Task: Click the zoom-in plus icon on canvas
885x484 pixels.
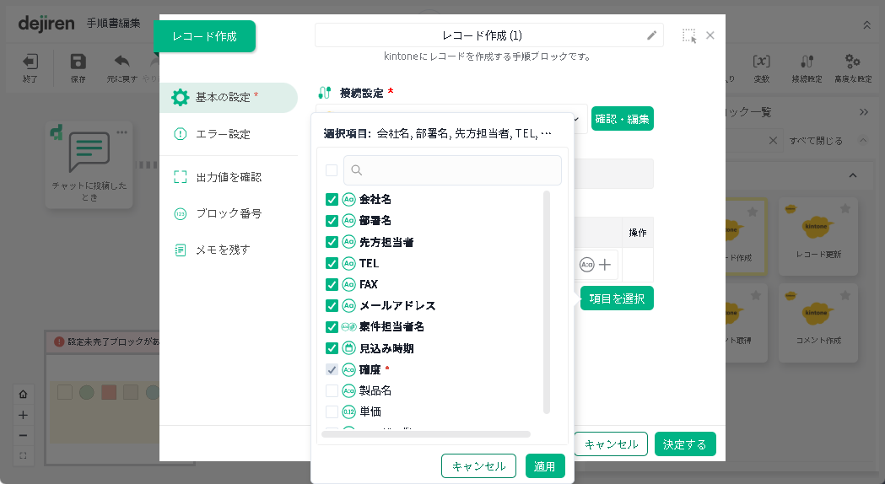Action: (23, 415)
